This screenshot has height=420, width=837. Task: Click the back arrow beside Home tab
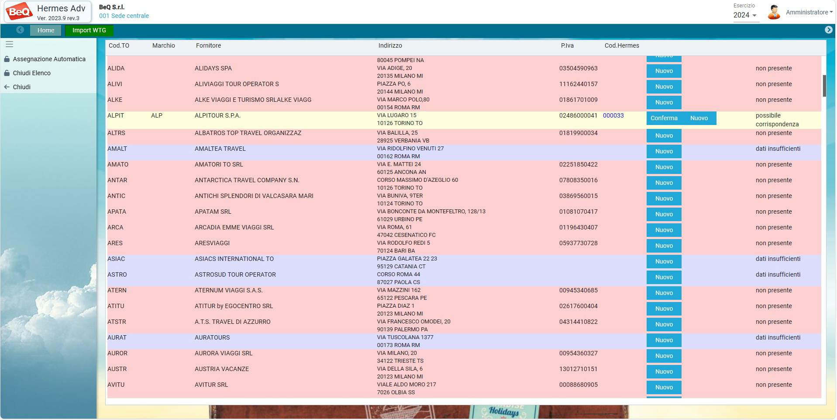(20, 30)
